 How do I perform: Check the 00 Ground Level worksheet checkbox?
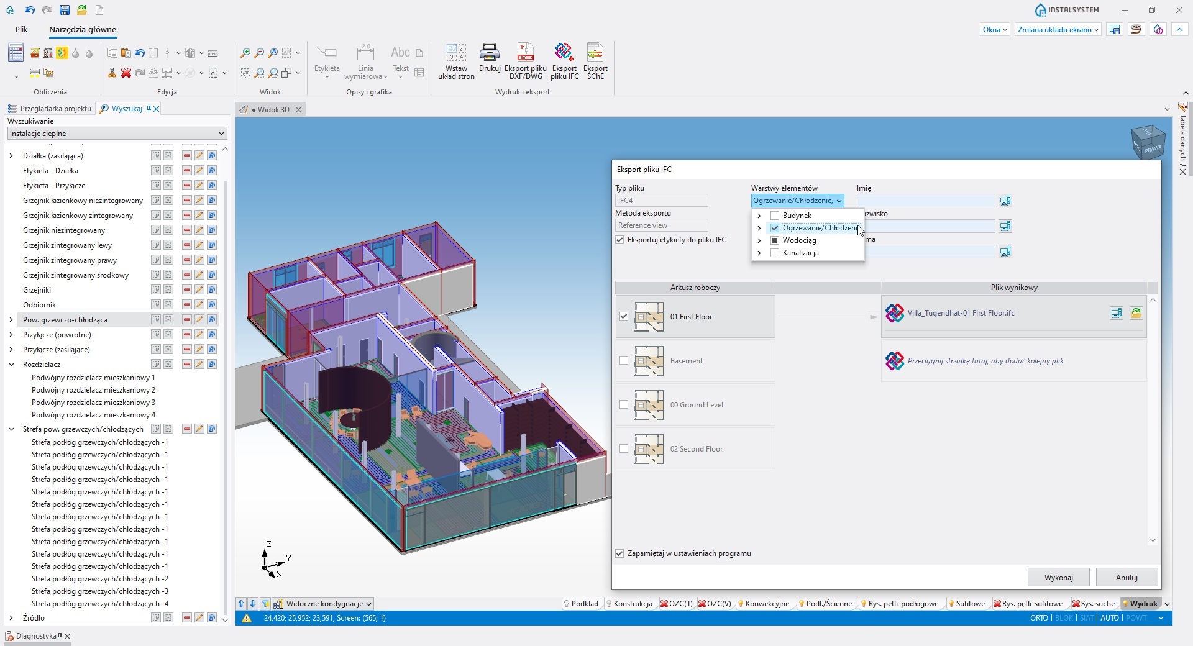[x=624, y=405]
